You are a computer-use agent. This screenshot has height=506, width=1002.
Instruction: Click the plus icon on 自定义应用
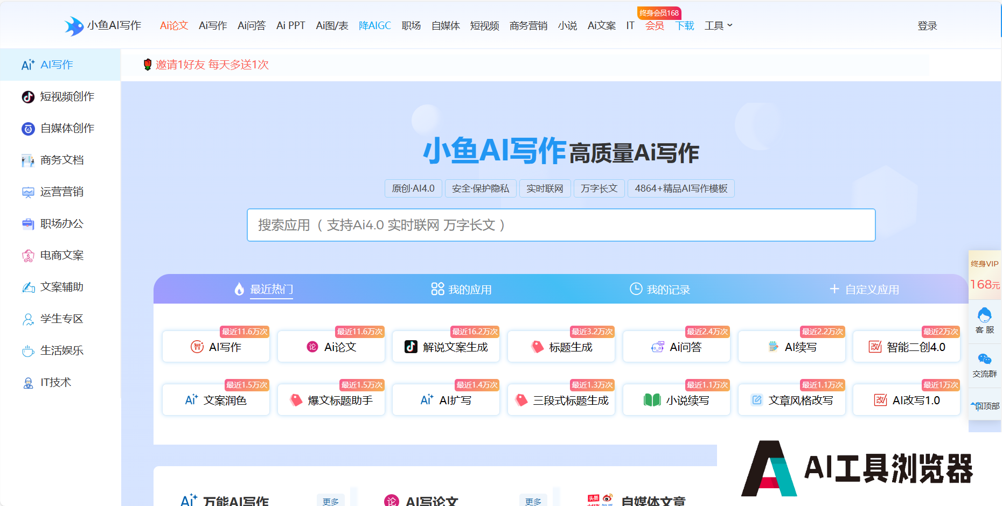tap(834, 289)
